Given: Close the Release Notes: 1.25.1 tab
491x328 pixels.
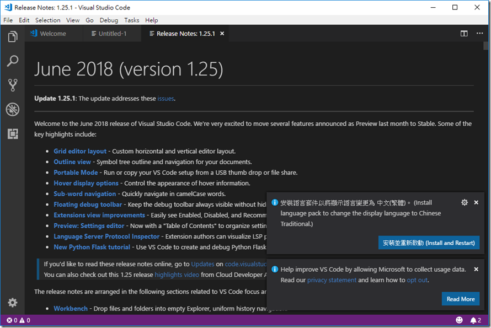Looking at the screenshot, I should [222, 34].
